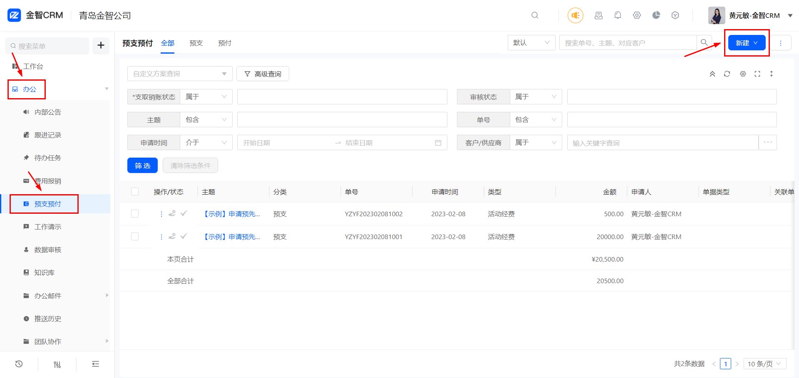
Task: Open the 默认 view dropdown
Action: pos(531,42)
